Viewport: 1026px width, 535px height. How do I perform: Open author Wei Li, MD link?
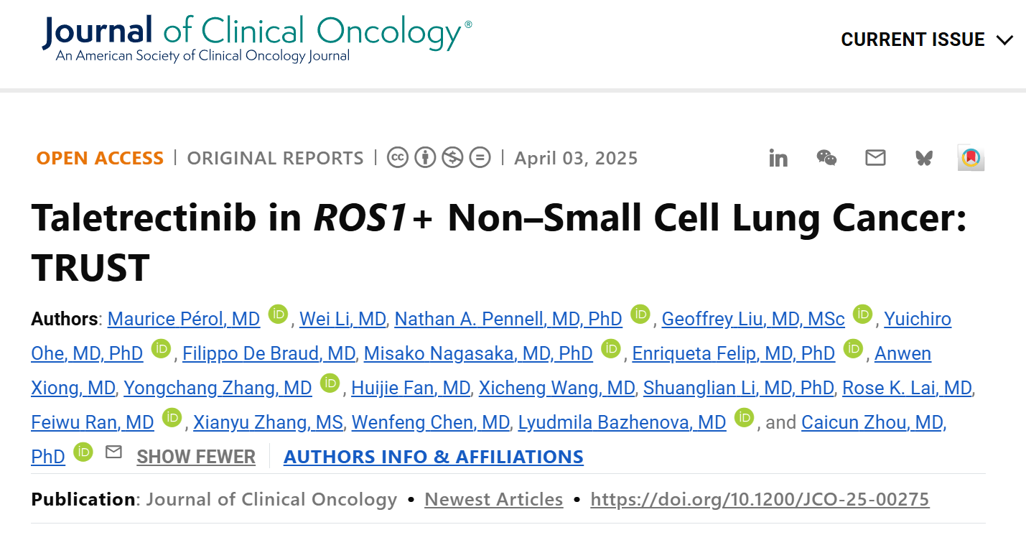tap(342, 319)
